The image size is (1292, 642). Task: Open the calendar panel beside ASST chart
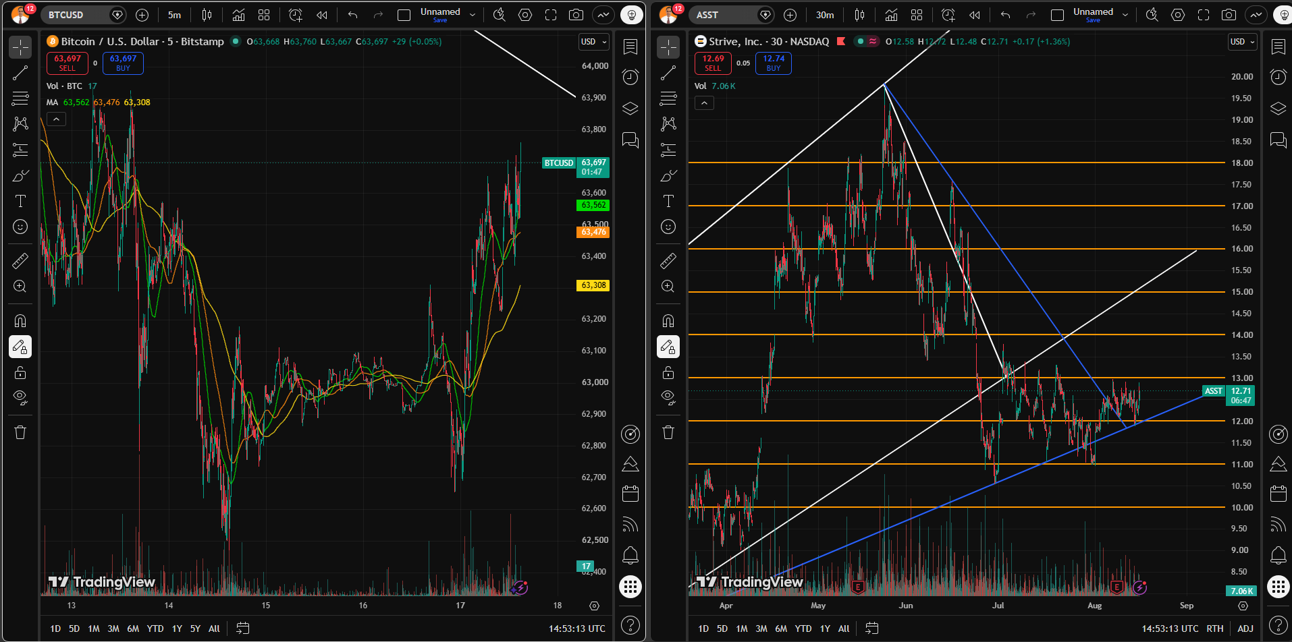click(1278, 494)
